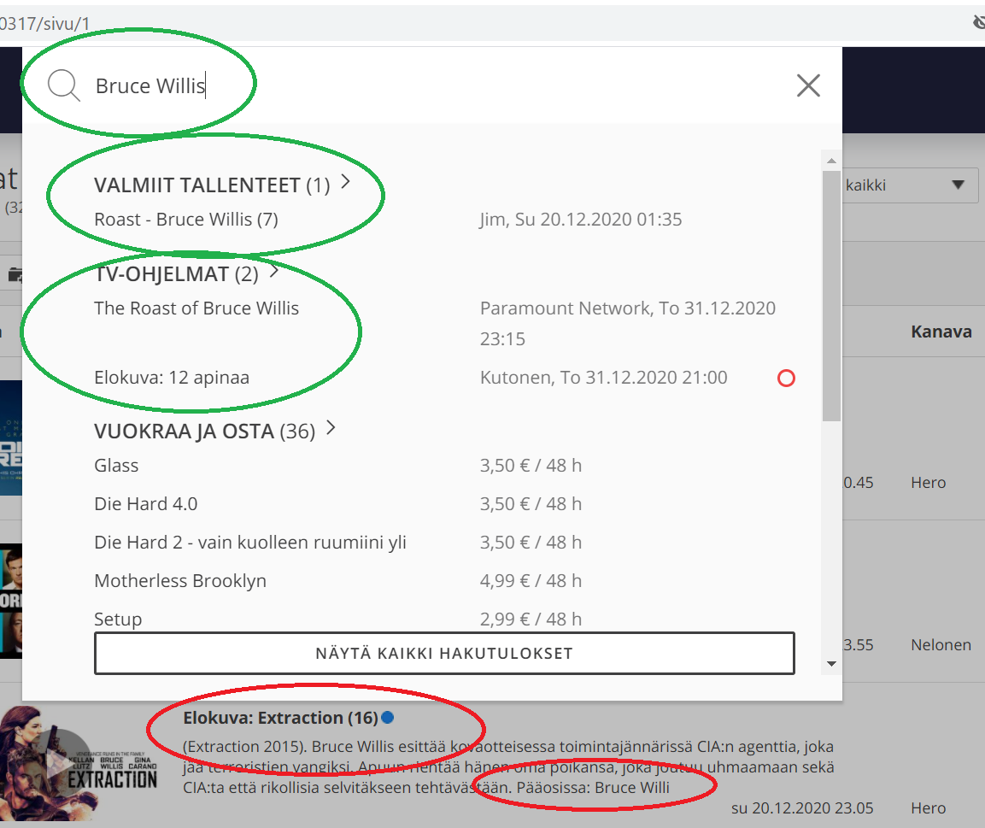Expand the VUOKRAA JA OSTA chevron
985x828 pixels.
[x=331, y=428]
